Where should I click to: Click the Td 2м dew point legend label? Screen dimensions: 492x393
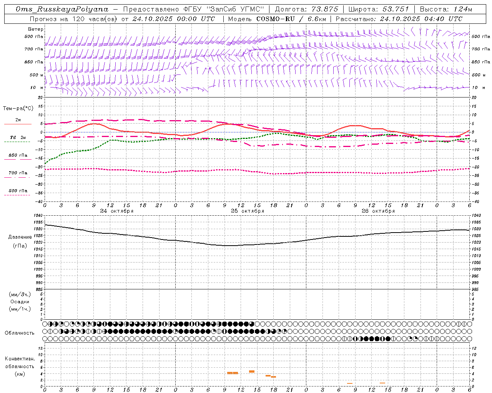[x=18, y=137]
